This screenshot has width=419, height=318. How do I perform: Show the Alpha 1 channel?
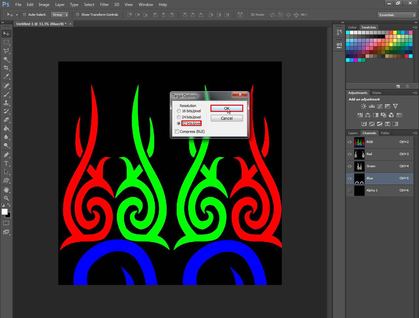click(x=350, y=190)
